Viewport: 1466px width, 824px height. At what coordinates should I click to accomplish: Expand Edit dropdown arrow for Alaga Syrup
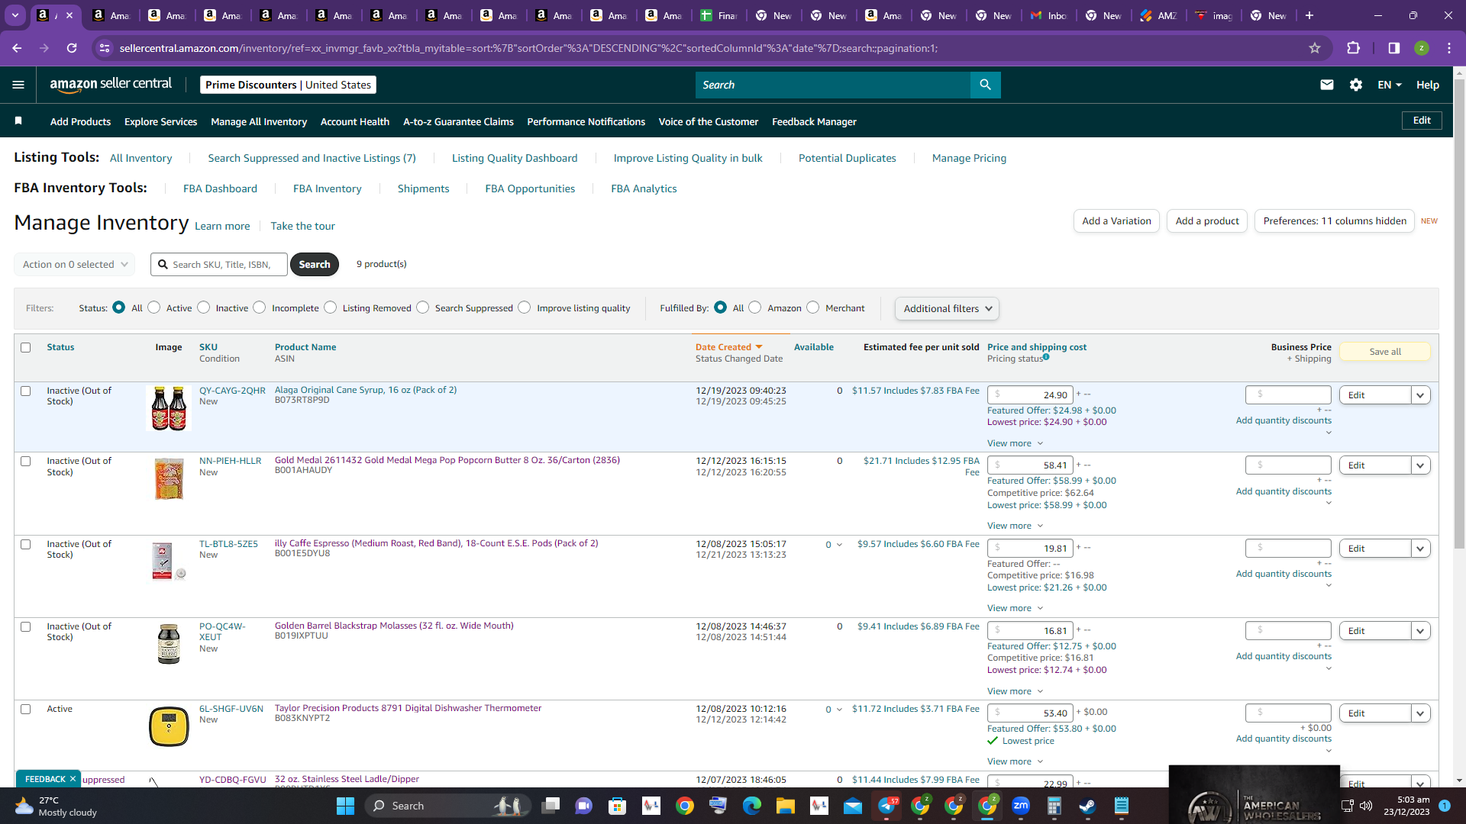[x=1420, y=395]
